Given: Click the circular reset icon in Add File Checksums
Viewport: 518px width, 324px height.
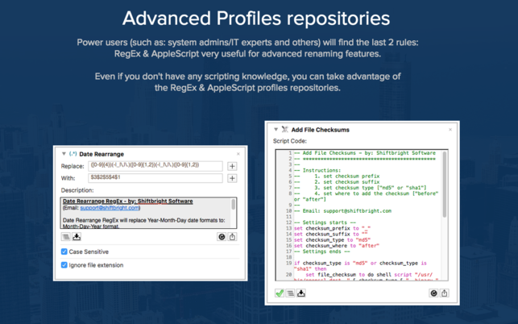Looking at the screenshot, I should click(x=433, y=293).
